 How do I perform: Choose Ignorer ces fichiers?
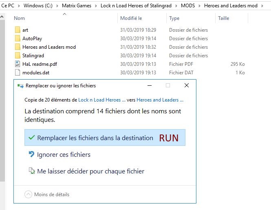pyautogui.click(x=64, y=154)
